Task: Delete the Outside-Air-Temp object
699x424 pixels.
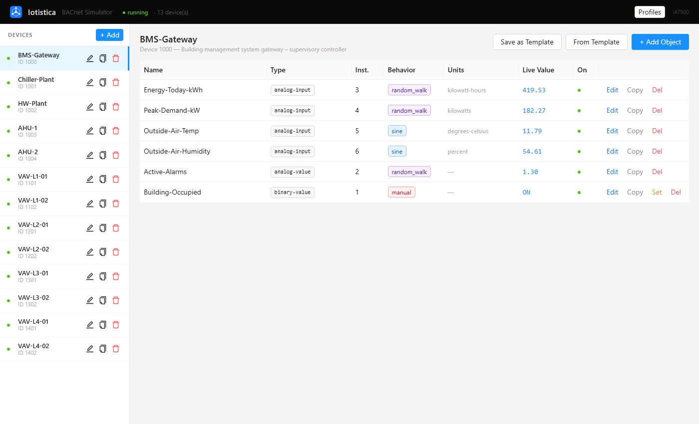Action: click(657, 131)
